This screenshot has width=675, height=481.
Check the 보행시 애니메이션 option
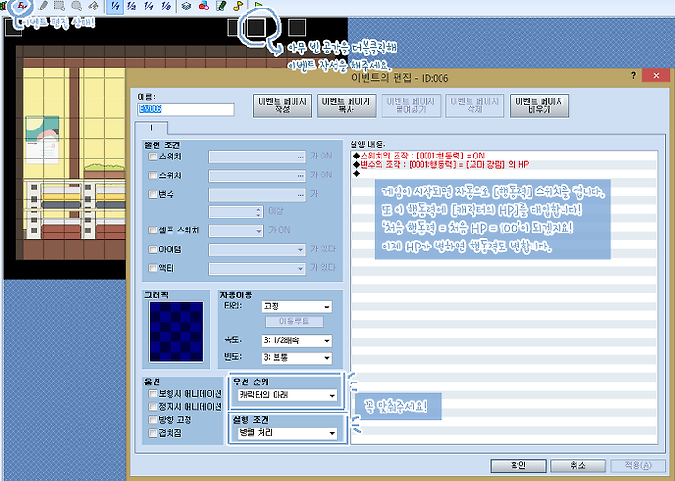pyautogui.click(x=153, y=394)
